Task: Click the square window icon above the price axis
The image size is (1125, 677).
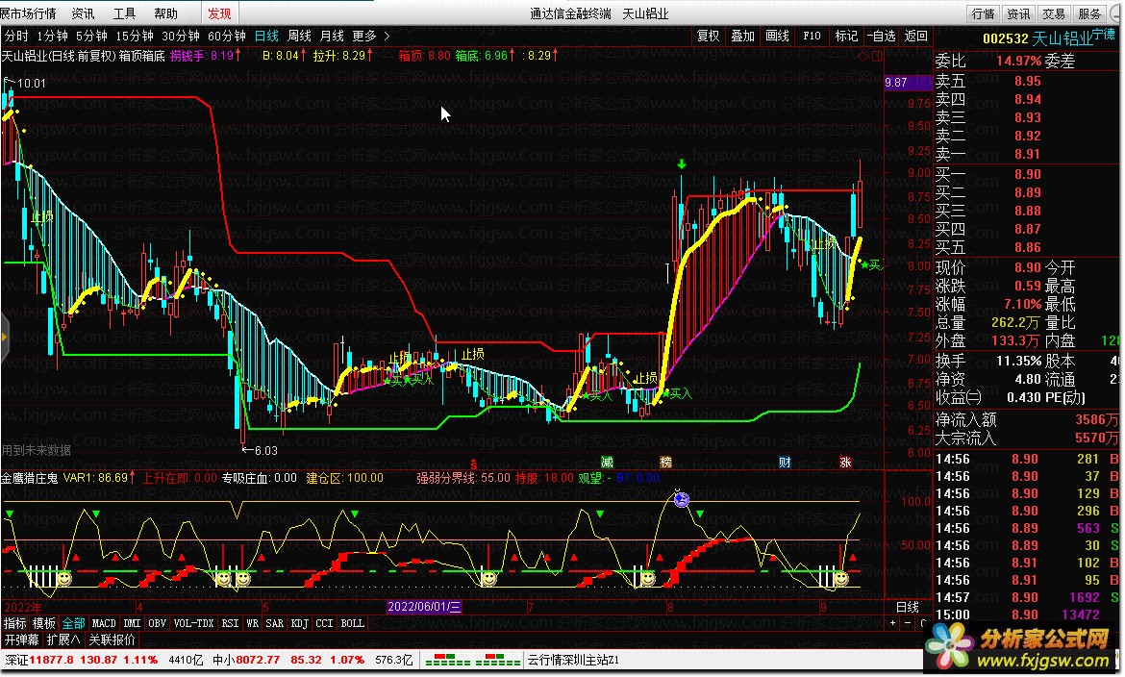Action: pos(877,55)
